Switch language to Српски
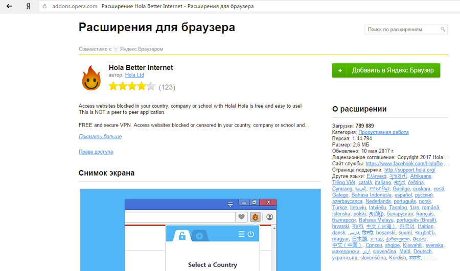 (374, 245)
